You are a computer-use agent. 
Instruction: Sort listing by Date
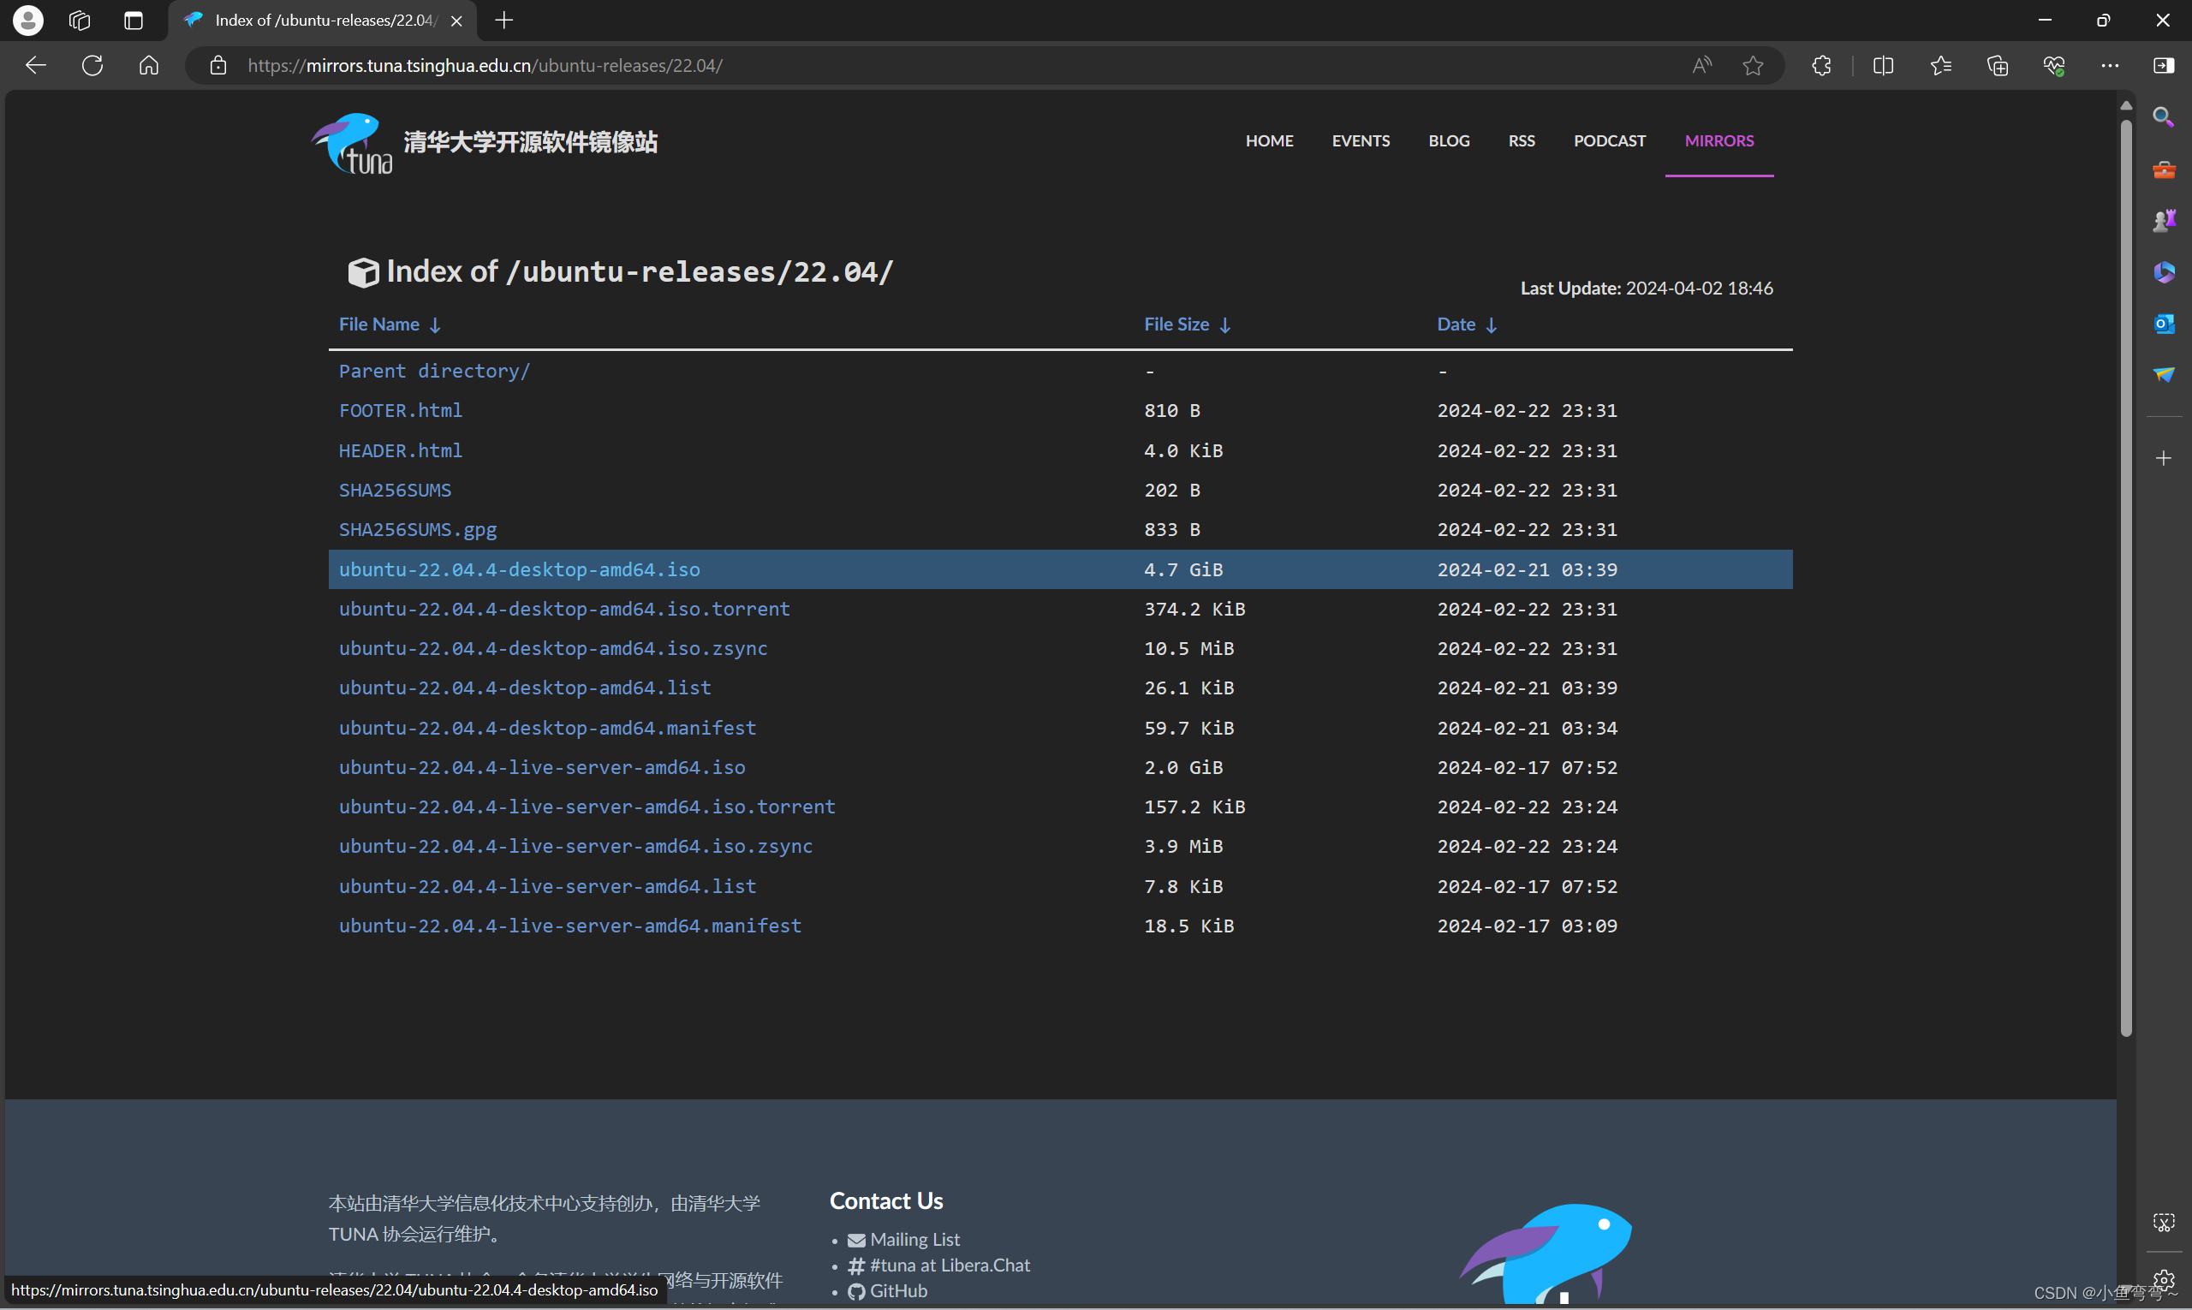1467,324
